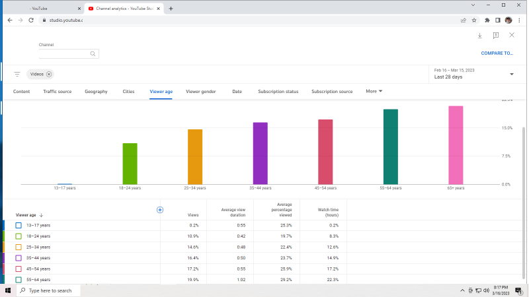Open the Viewer gender tab
Image resolution: width=529 pixels, height=297 pixels.
tap(201, 92)
